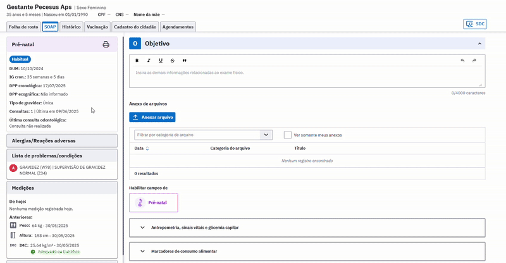Click the blue O Objetivo section icon
The image size is (506, 263).
click(x=135, y=44)
